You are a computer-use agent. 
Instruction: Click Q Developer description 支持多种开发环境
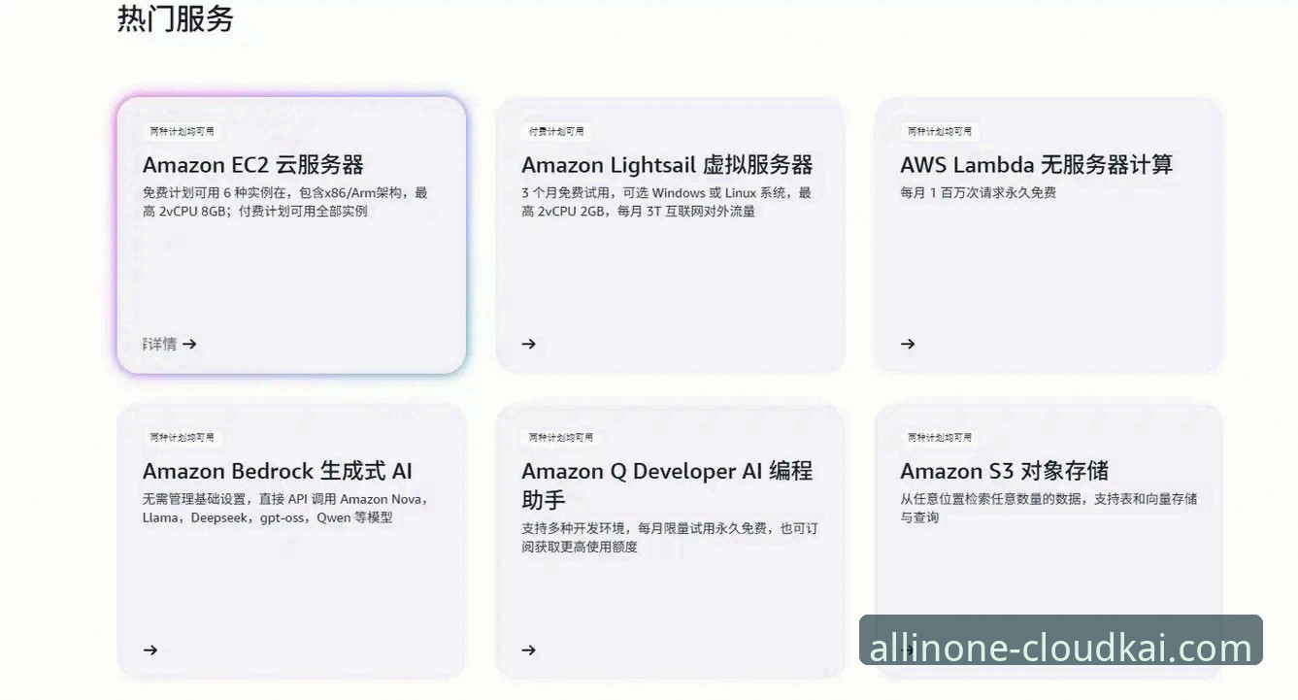670,538
